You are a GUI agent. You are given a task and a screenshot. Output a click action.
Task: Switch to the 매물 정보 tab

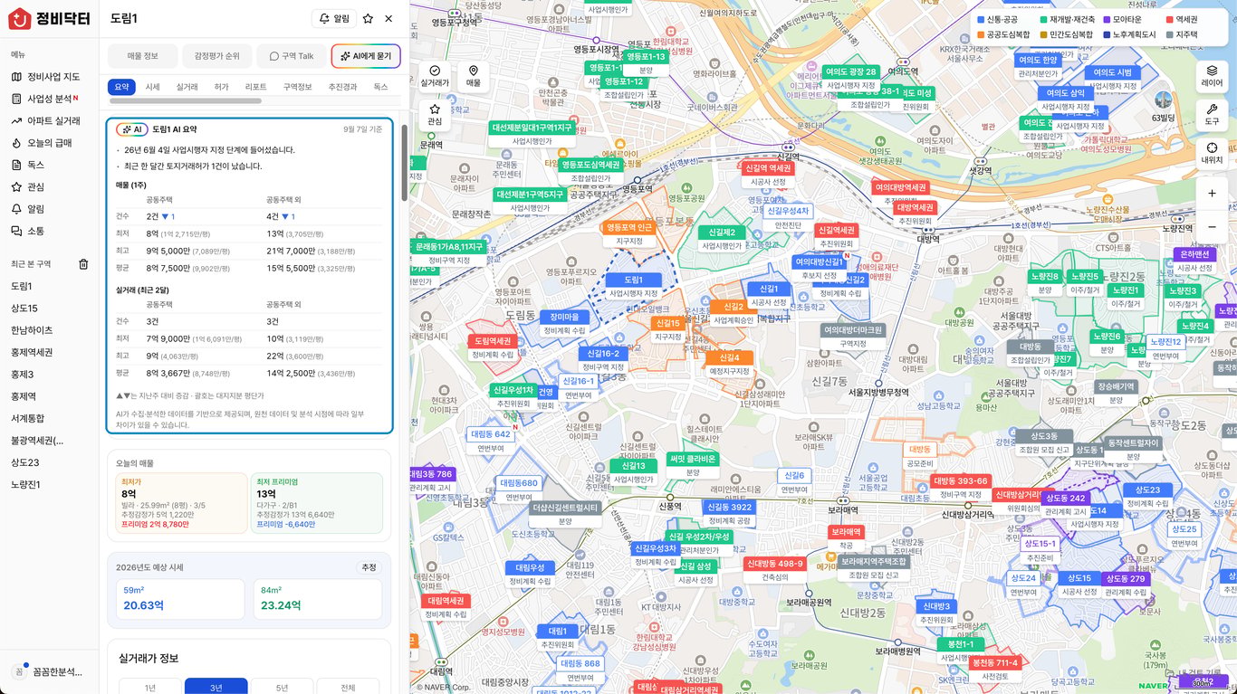[142, 56]
